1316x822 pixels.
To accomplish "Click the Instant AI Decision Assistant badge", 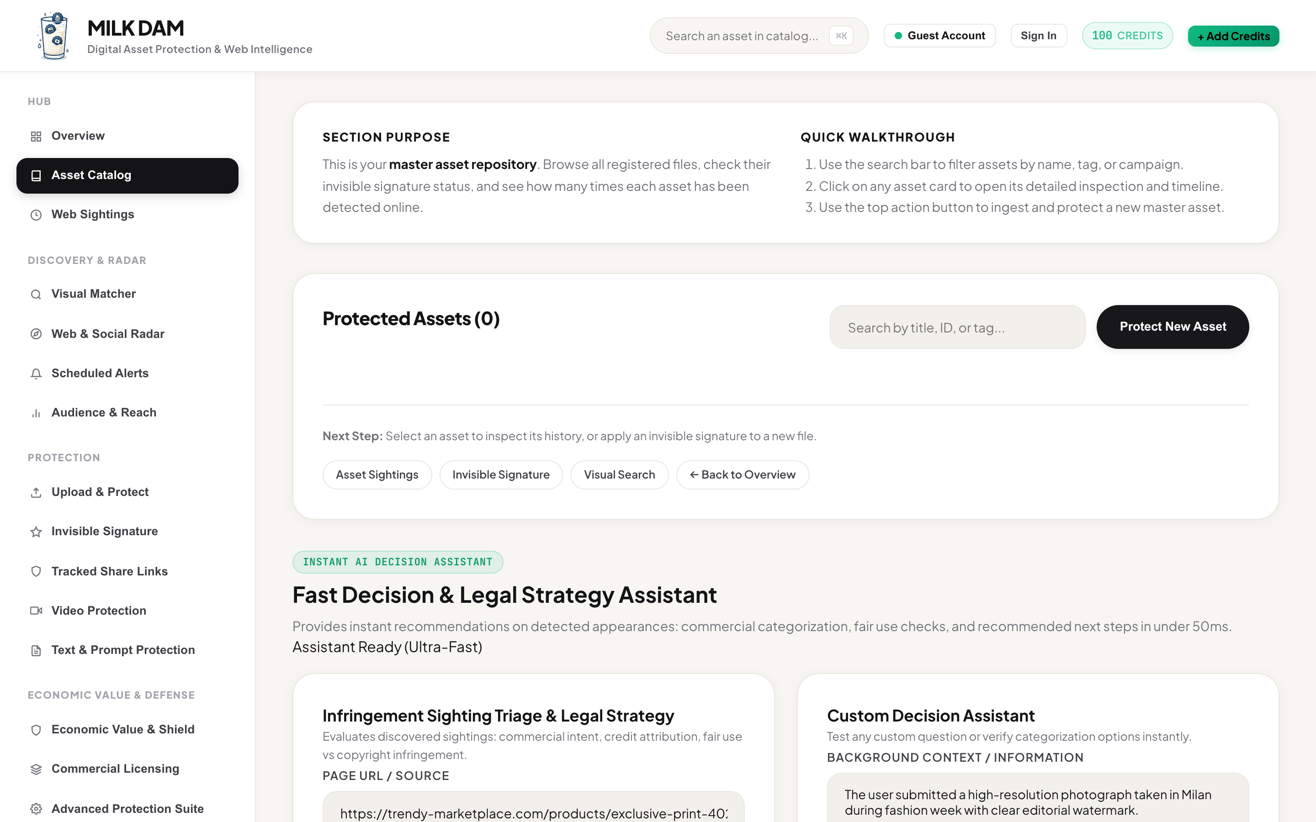I will [x=398, y=562].
